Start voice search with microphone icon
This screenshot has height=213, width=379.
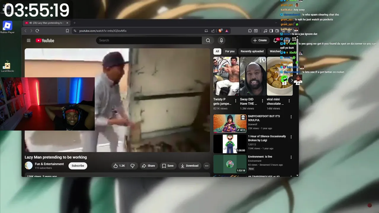click(221, 40)
